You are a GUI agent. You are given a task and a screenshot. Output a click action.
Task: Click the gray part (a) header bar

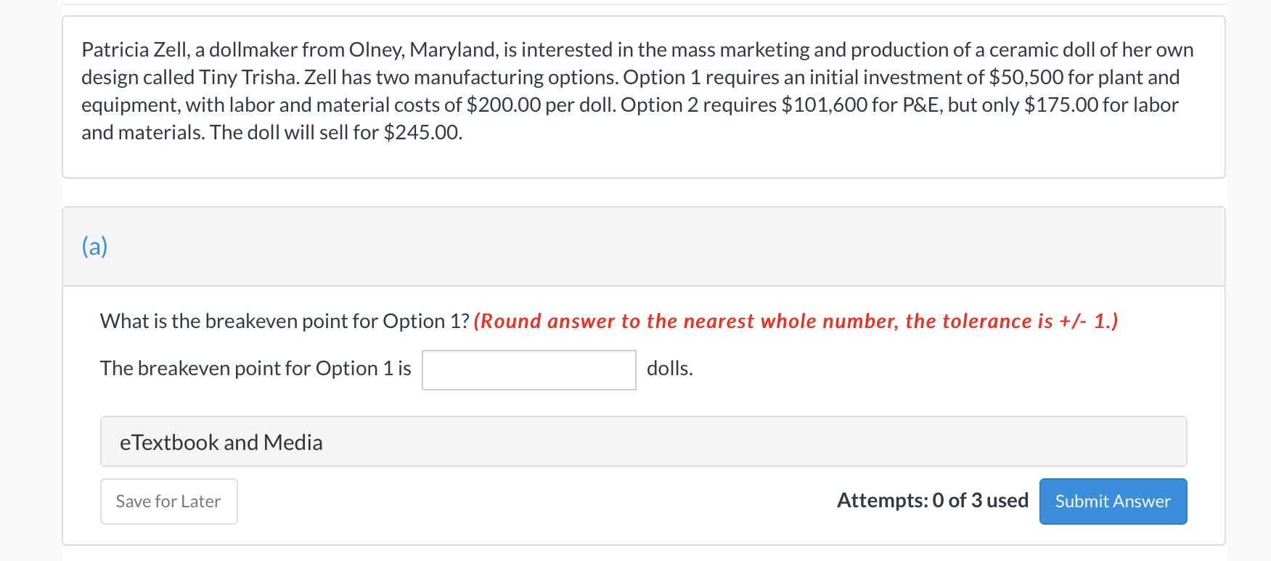point(643,247)
